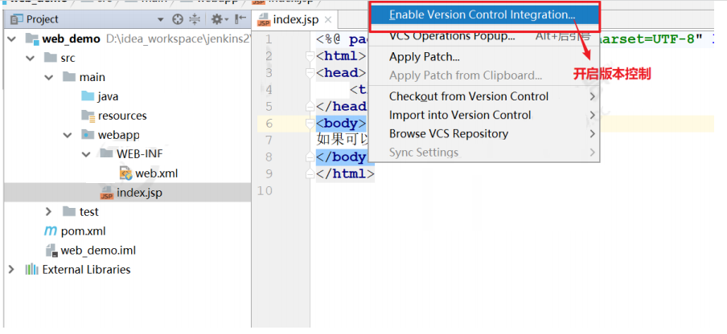The width and height of the screenshot is (727, 334).
Task: Click the Browse VCS Repository submenu arrow
Action: tap(592, 134)
